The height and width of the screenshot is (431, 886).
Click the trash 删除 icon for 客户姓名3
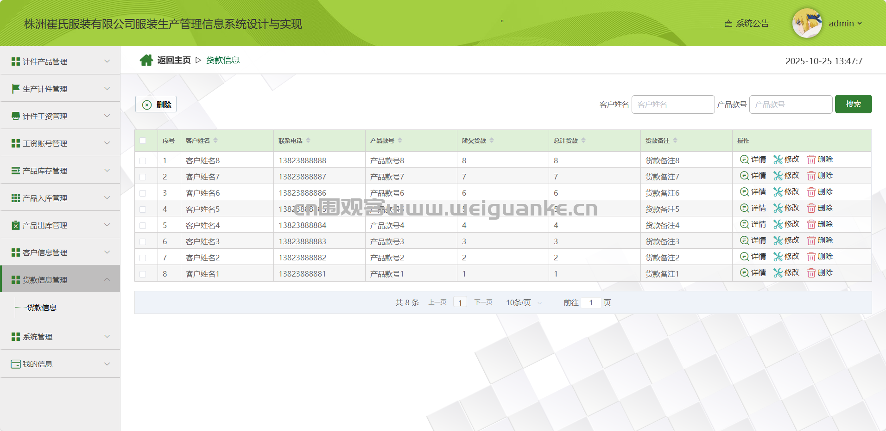point(811,240)
